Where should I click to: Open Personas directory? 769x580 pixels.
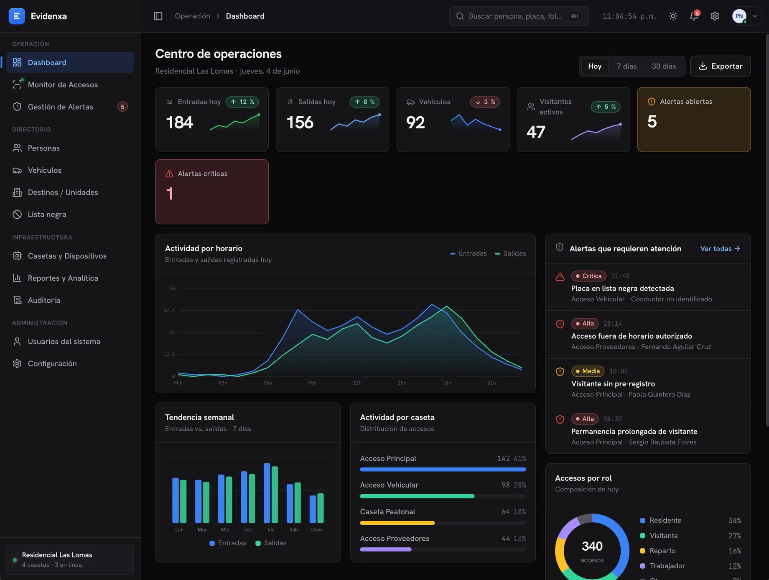click(x=70, y=148)
